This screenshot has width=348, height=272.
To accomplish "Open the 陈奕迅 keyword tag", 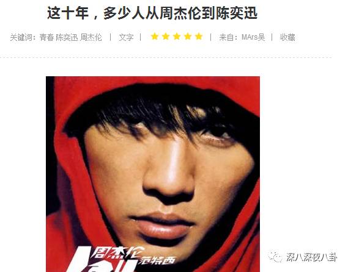I will [x=67, y=37].
